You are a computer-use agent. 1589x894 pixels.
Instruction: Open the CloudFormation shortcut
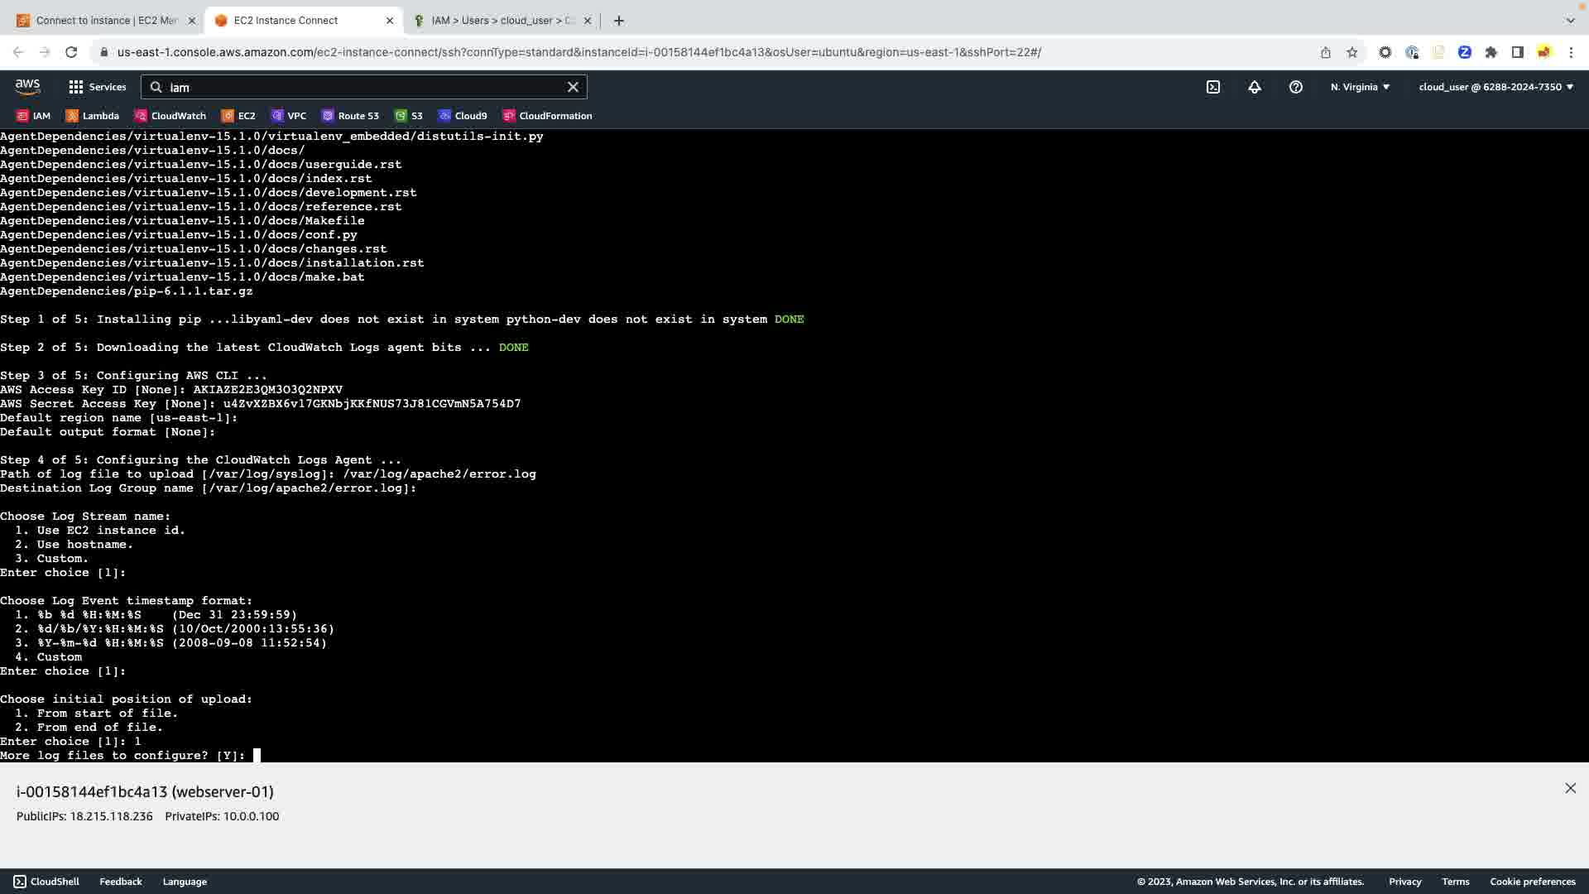click(x=547, y=116)
